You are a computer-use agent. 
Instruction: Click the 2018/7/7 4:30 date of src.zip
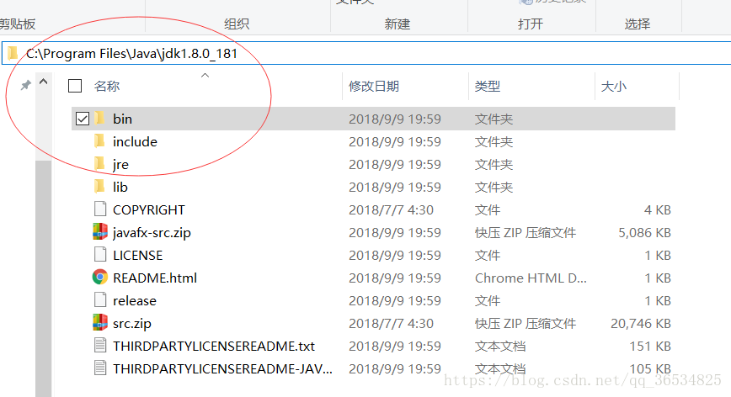391,324
